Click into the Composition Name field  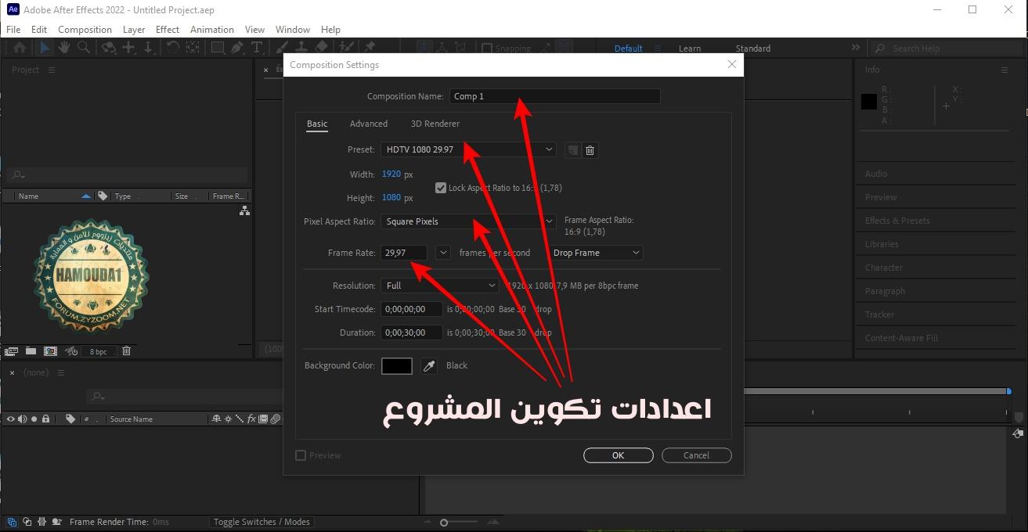pyautogui.click(x=555, y=96)
